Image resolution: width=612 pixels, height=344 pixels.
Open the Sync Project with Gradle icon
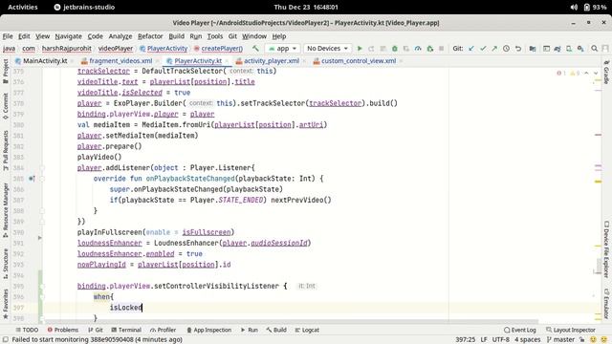[557, 49]
